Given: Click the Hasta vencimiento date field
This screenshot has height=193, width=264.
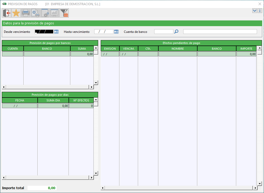Looking at the screenshot, I should tap(104, 32).
